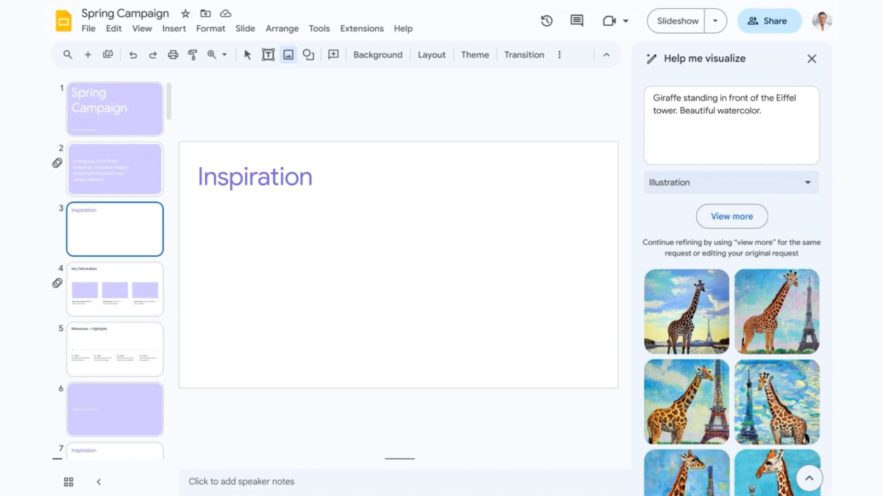Click the Transition tab
The image size is (883, 496).
pos(524,55)
